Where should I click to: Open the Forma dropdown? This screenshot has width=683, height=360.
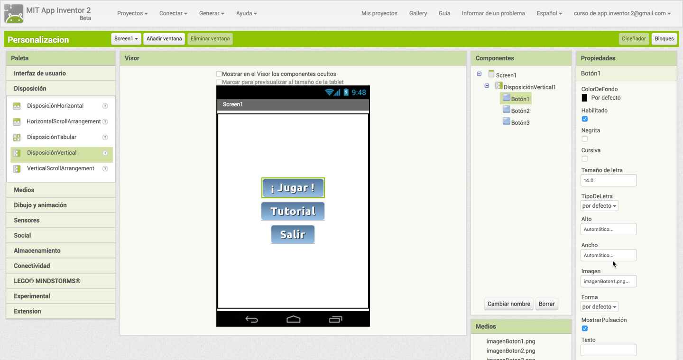[599, 307]
